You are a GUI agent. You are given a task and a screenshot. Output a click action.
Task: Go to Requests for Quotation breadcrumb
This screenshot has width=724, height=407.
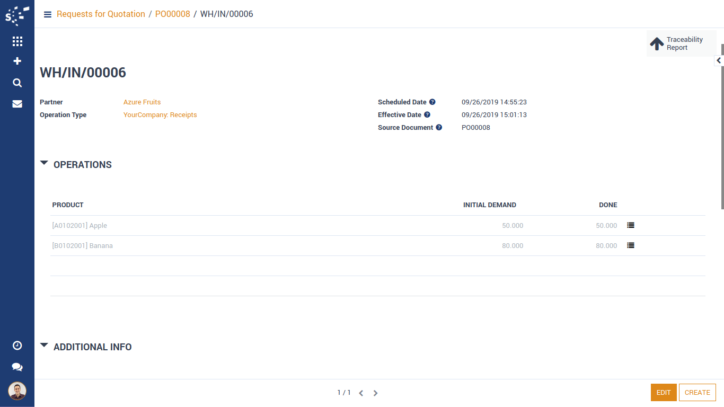[101, 14]
